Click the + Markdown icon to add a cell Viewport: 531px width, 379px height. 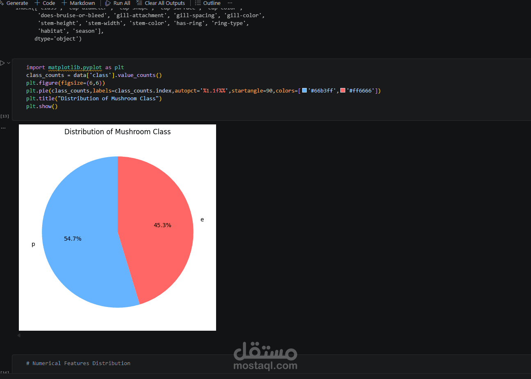(64, 3)
